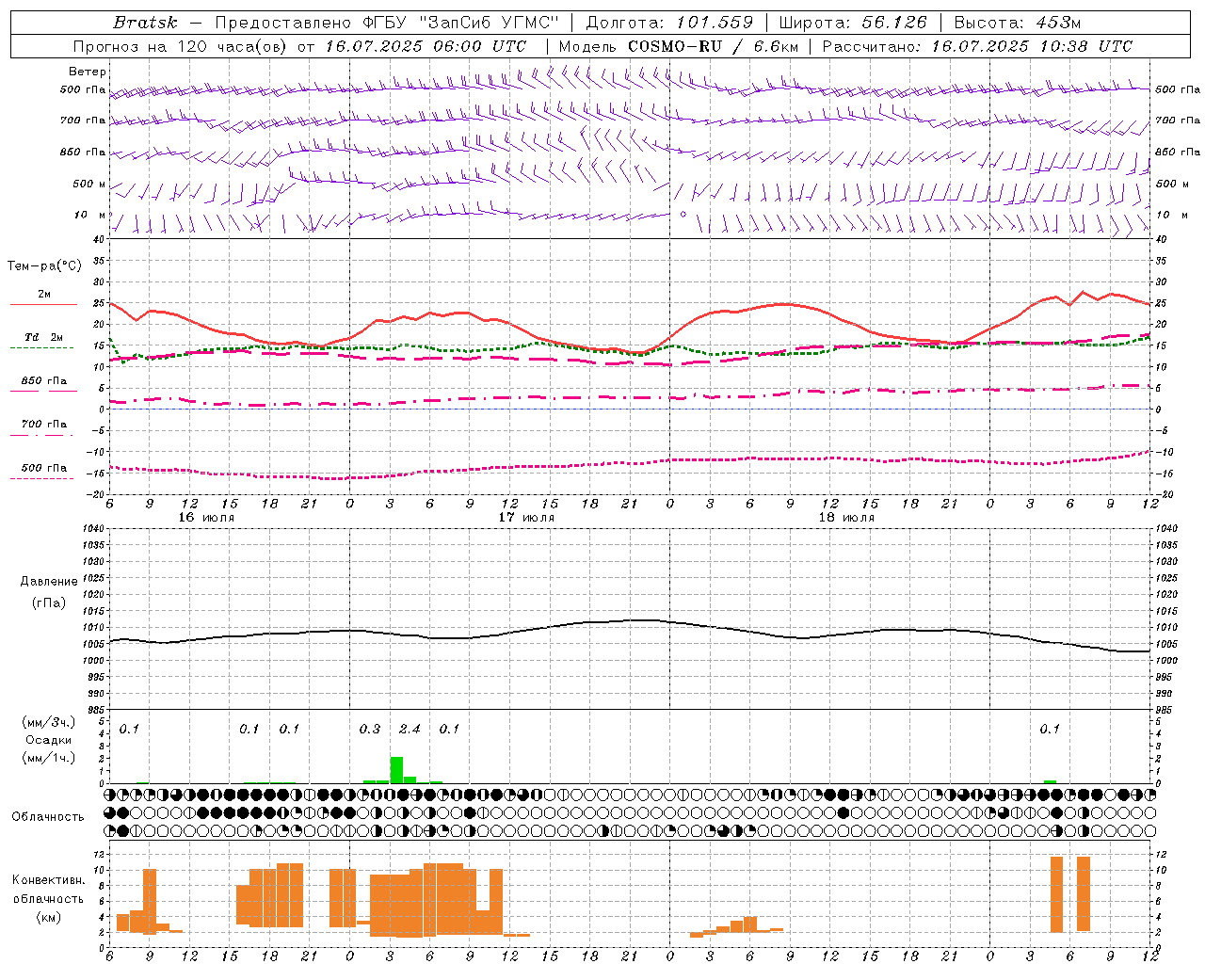Screen dimensions: 1205x964
Task: Click the Td 2м dew point legend label
Action: coord(44,337)
